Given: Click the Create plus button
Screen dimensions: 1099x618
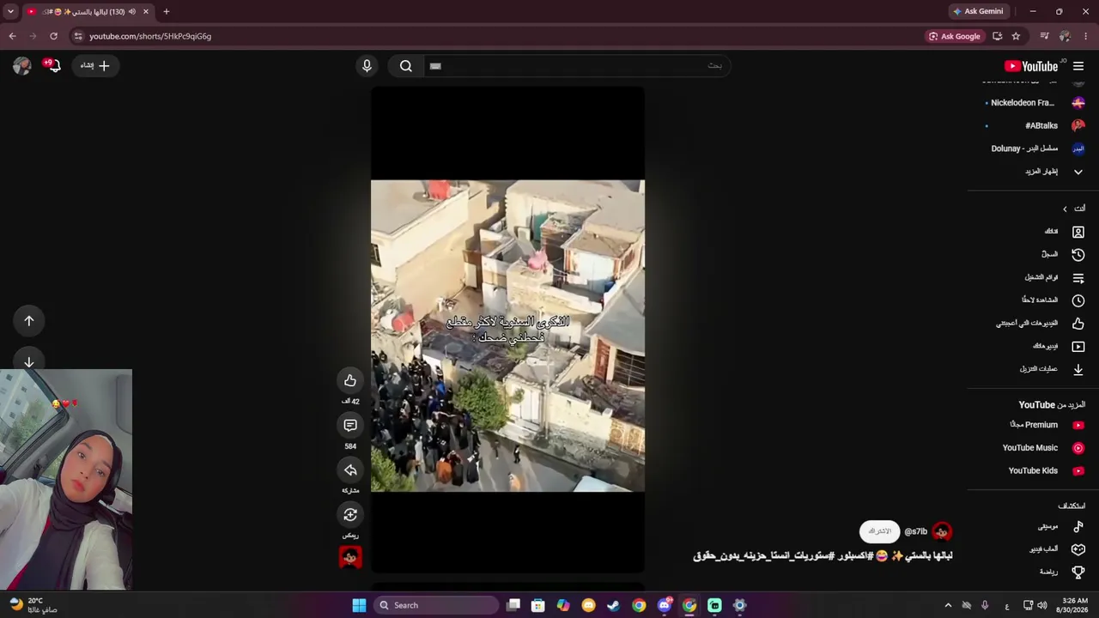Looking at the screenshot, I should tap(95, 65).
